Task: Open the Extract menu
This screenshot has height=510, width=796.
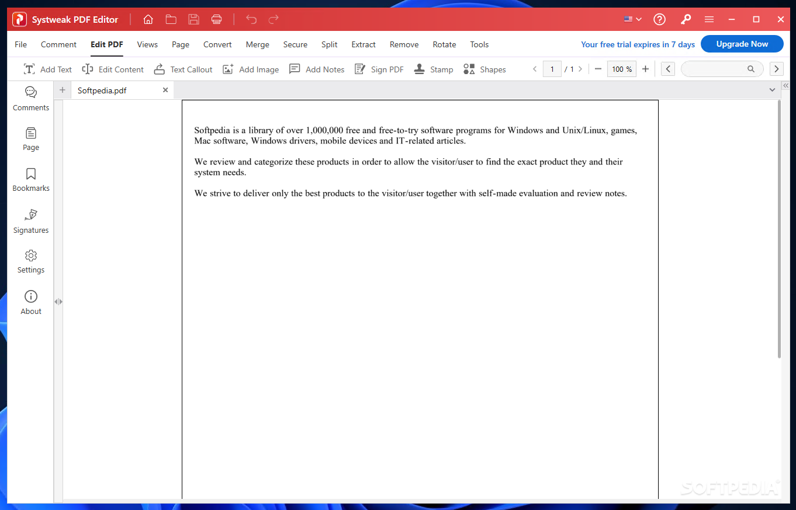Action: (x=364, y=44)
